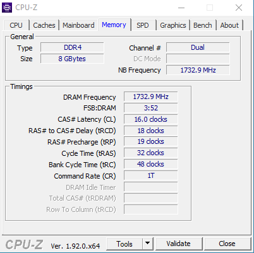Click the Tools button
Screen dimensions: 254x253
coord(124,244)
